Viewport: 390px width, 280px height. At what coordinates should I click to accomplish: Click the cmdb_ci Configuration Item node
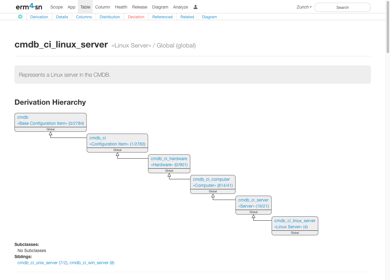tap(117, 141)
